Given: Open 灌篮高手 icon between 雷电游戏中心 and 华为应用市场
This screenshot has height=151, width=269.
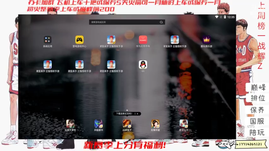Looking at the screenshot, I should point(111,40).
